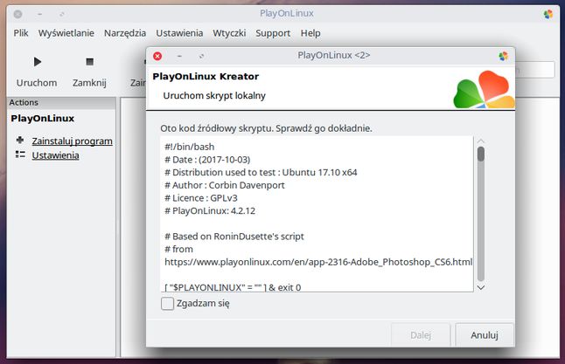Click PlayOnLinux logo in dialog title bar
565x364 pixels.
tap(503, 56)
